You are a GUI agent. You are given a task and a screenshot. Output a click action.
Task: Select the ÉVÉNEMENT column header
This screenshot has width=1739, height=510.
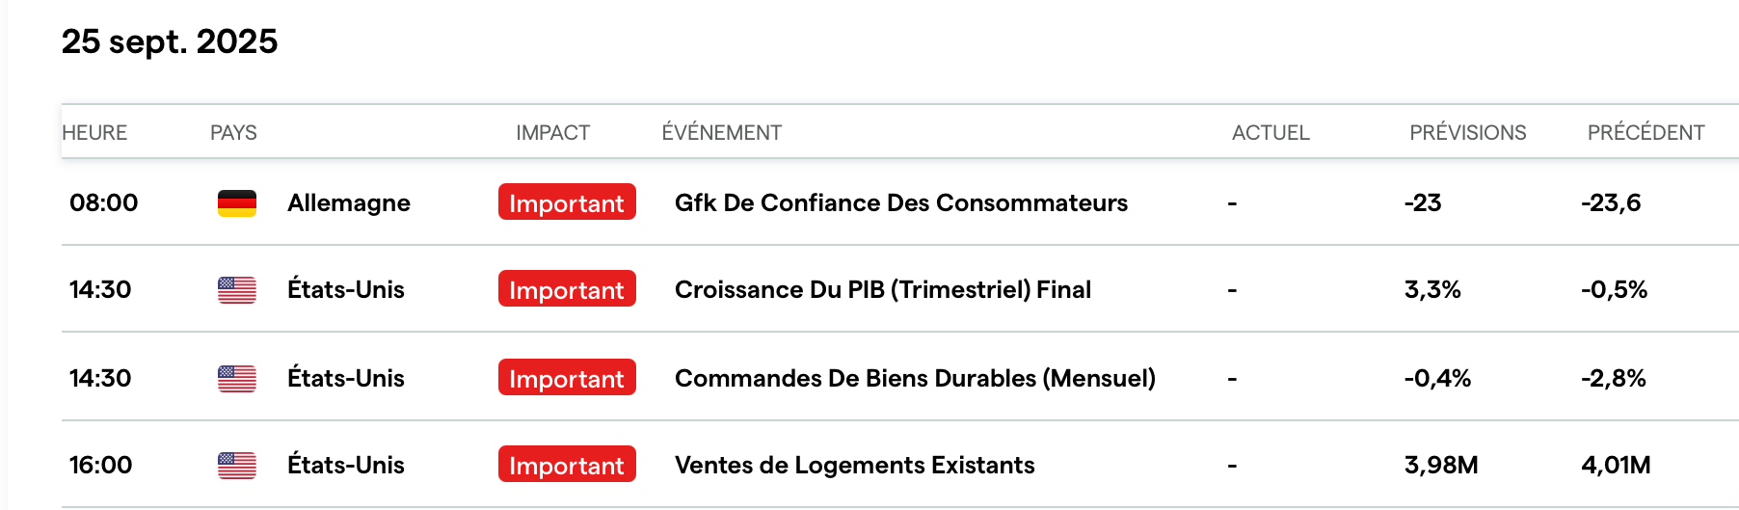721,133
